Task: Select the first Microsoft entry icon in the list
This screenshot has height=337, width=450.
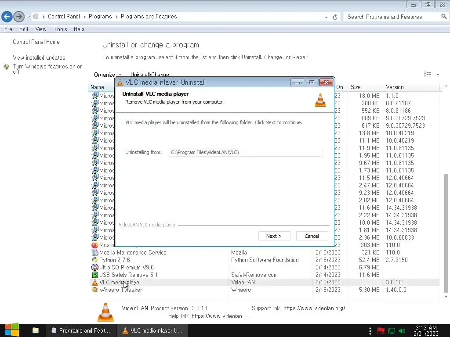Action: pyautogui.click(x=95, y=96)
